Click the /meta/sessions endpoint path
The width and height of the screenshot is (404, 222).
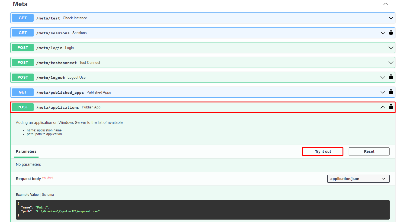coord(53,33)
